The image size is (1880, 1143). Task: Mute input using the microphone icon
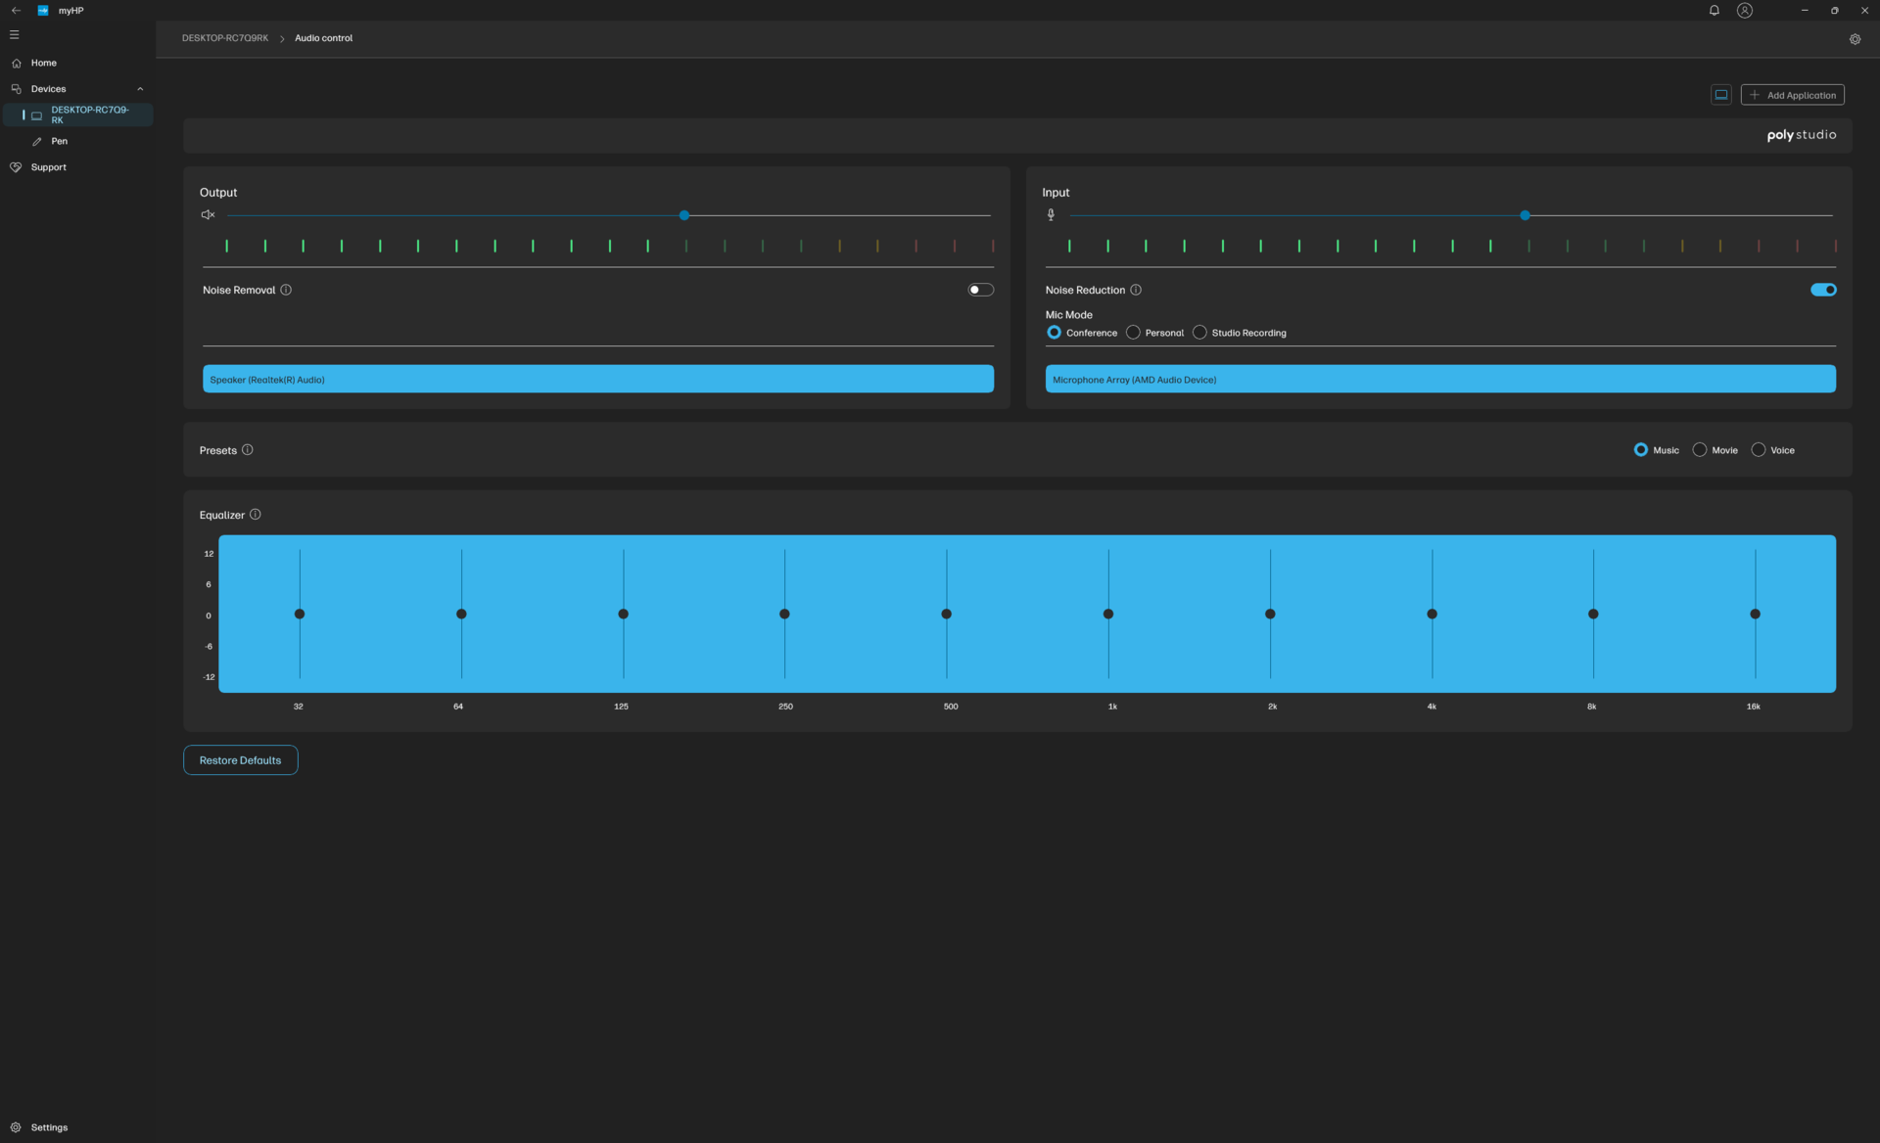pos(1051,215)
